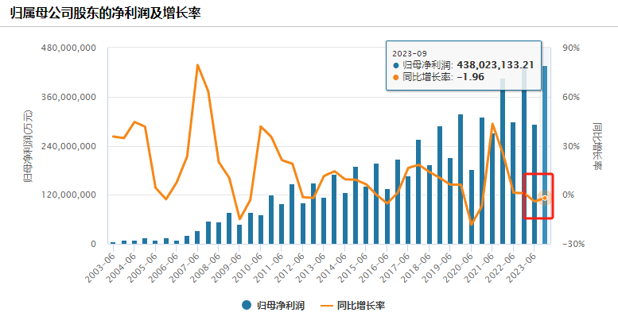Click the 2004-06 x-axis label
The width and height of the screenshot is (618, 324).
tap(121, 268)
